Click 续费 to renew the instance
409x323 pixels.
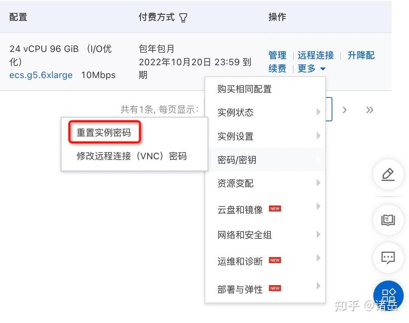277,69
